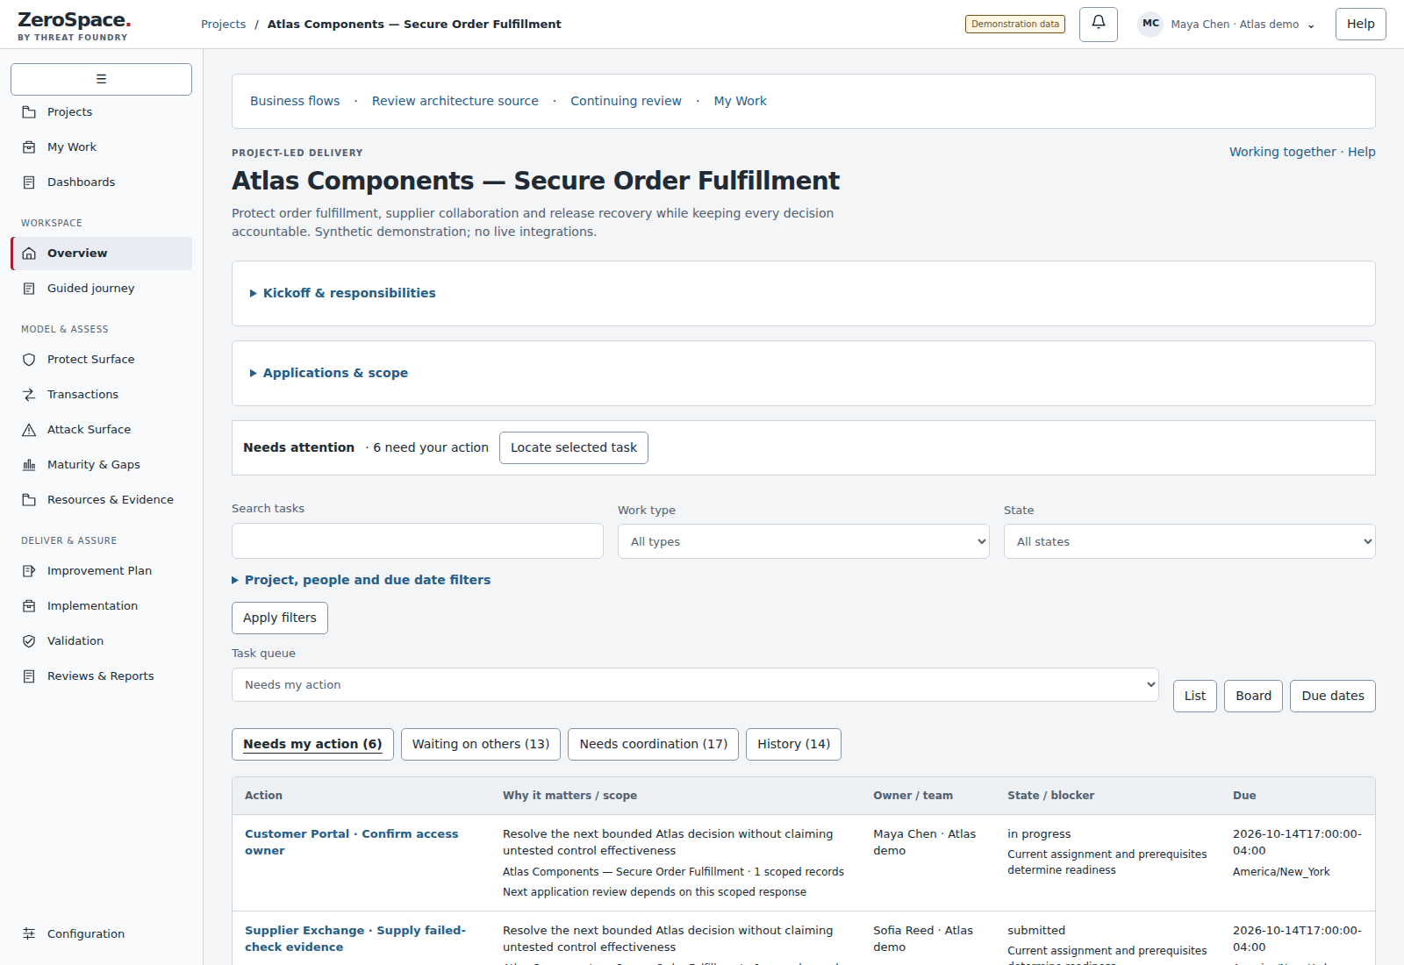Click the Attack Surface warning icon
The image size is (1404, 965).
[x=29, y=430]
